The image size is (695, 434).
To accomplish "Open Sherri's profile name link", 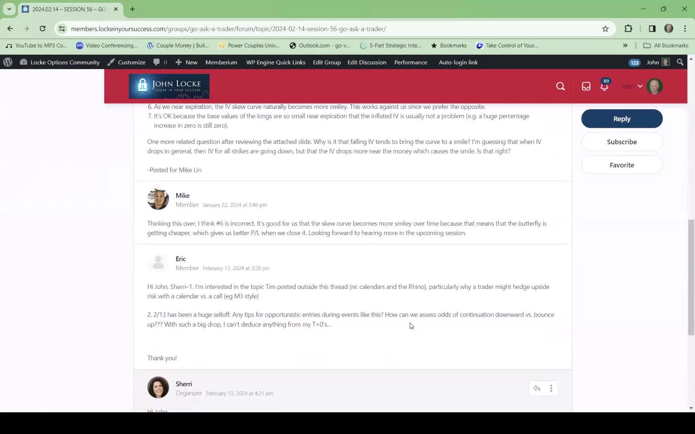I will (183, 384).
